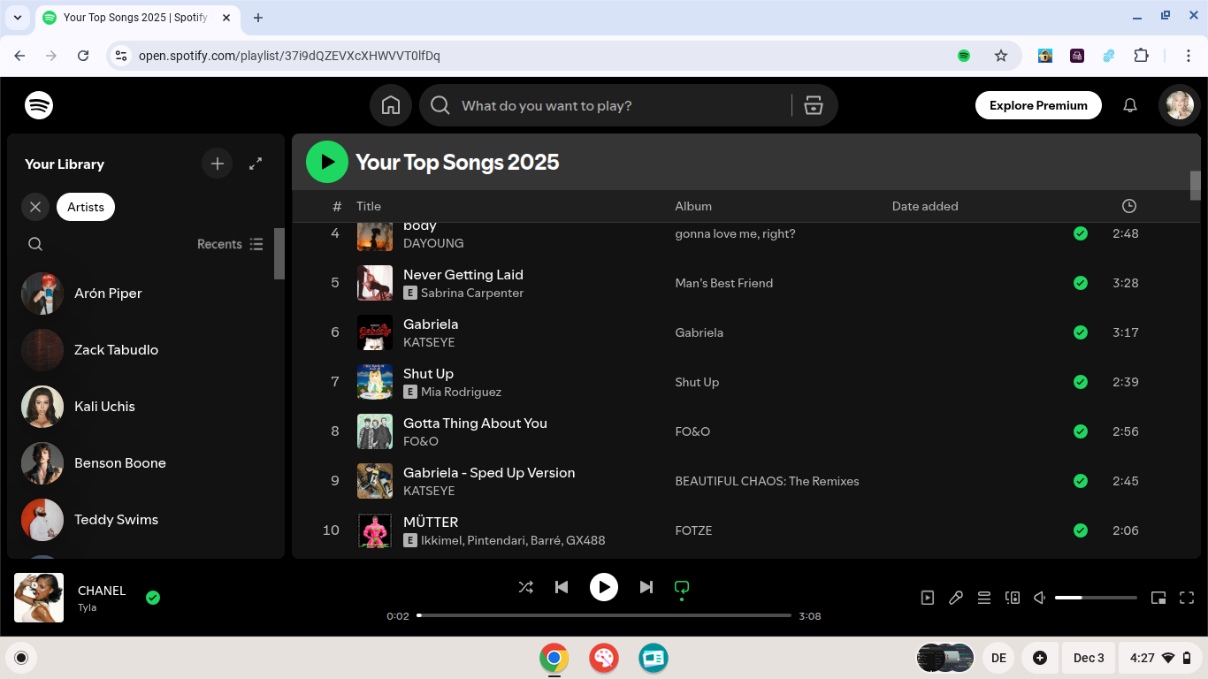Open now-playing CHANEL album art
The width and height of the screenshot is (1208, 679).
(x=39, y=598)
